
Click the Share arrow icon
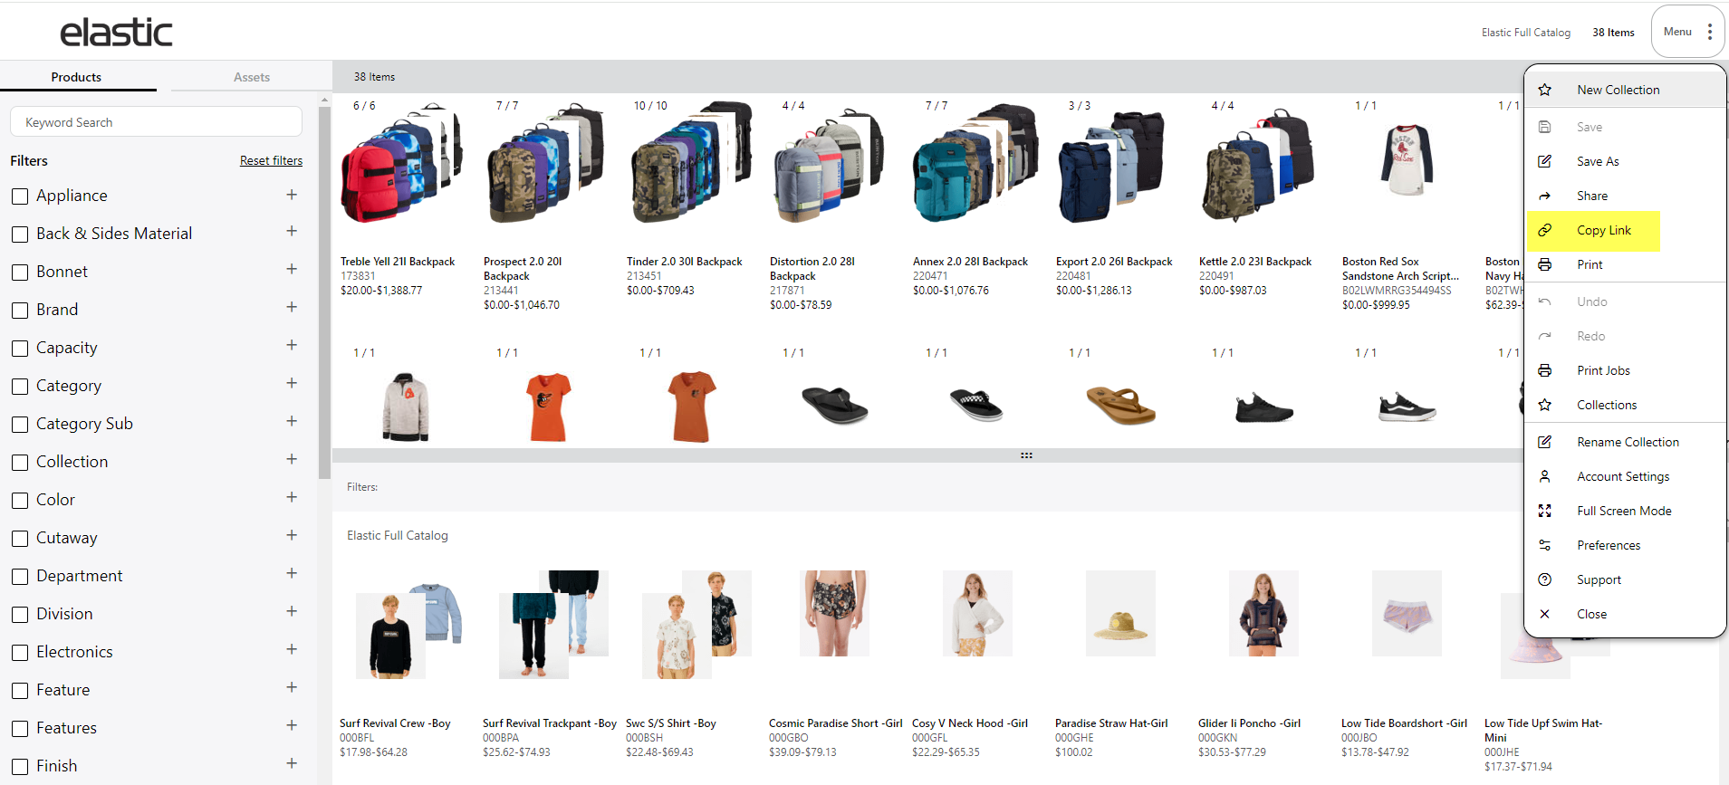1545,196
